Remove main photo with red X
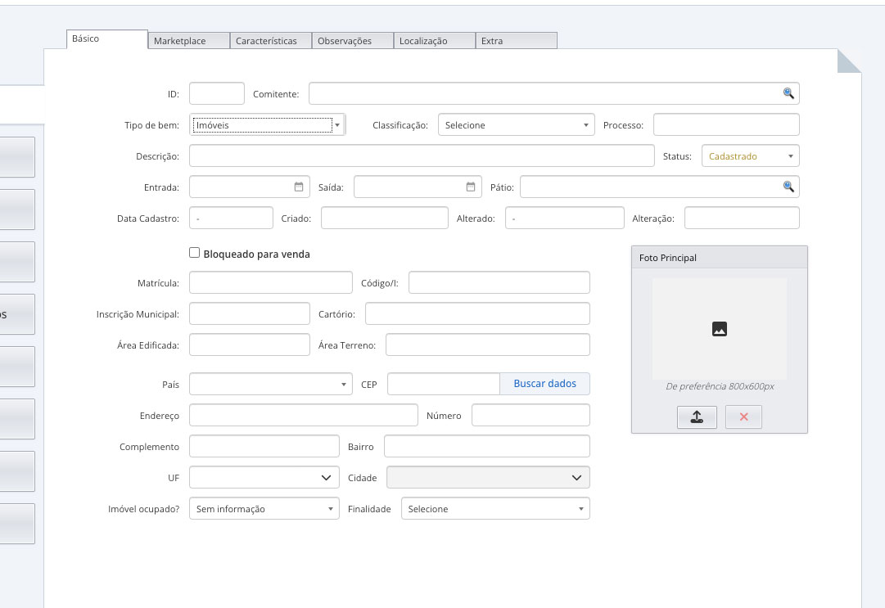 click(743, 417)
